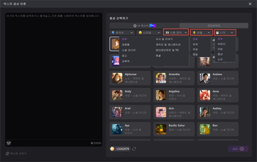
Task: Select the Andrew voice avatar
Action: click(x=205, y=78)
